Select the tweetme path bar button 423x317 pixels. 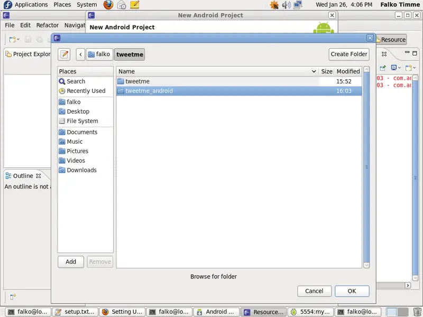pyautogui.click(x=130, y=54)
